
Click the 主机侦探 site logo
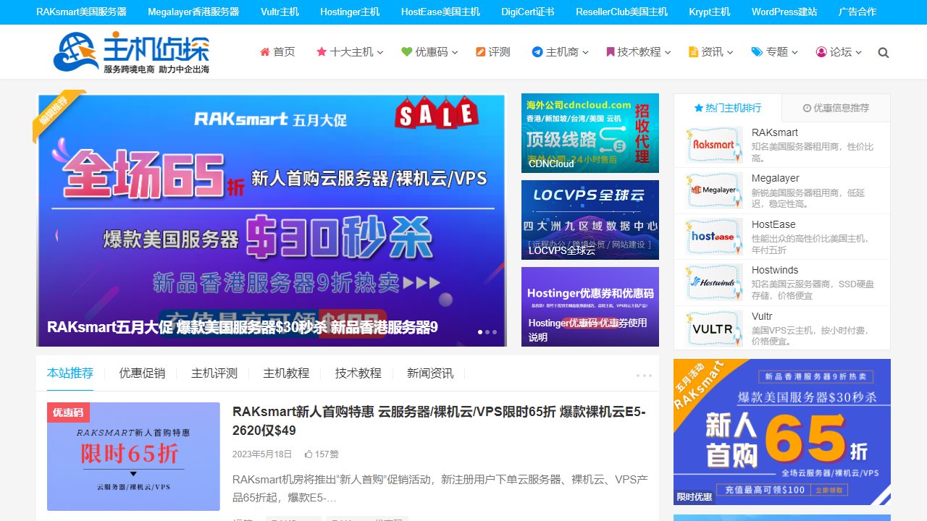pos(132,52)
